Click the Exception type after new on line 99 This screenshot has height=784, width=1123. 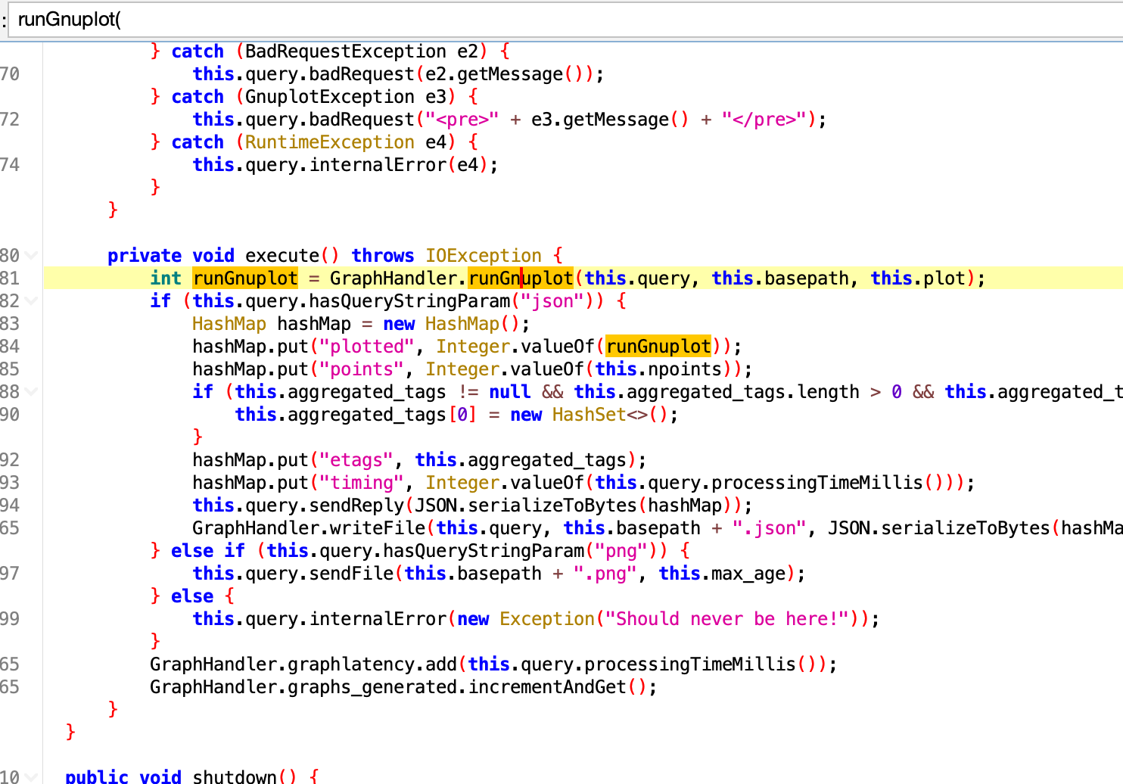point(547,618)
